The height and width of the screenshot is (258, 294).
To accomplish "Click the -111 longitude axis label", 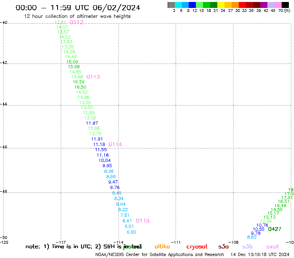I will point(176,242).
